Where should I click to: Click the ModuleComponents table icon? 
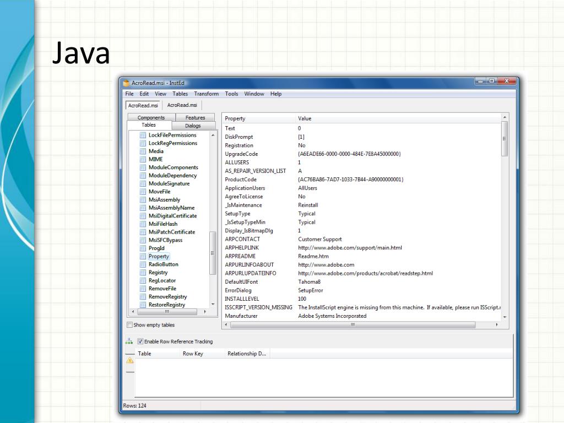point(143,167)
